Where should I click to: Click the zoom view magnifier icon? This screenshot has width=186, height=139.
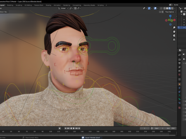(174, 27)
